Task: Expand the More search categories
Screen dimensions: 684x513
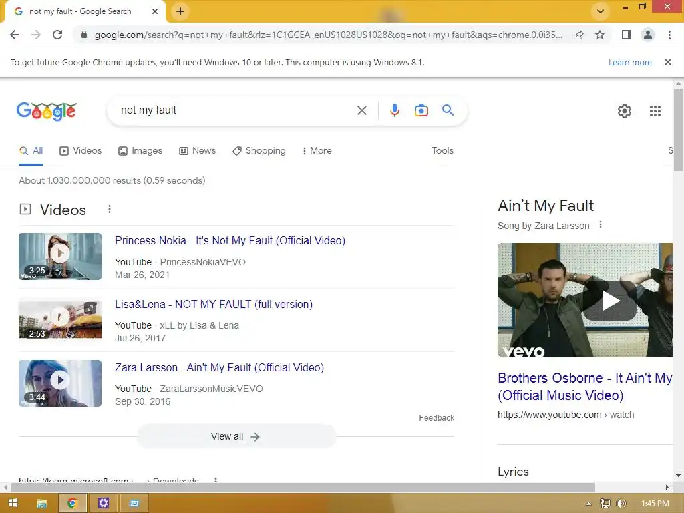Action: [x=317, y=151]
